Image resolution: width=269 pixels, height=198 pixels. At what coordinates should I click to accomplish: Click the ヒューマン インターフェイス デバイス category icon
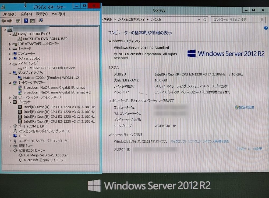[x=15, y=97]
